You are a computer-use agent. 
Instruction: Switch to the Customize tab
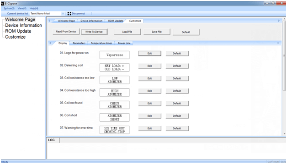pyautogui.click(x=135, y=21)
